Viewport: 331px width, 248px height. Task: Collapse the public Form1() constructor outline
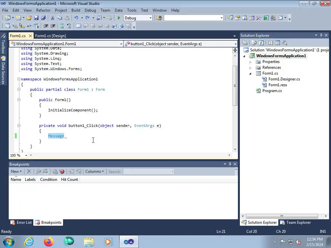pos(19,99)
